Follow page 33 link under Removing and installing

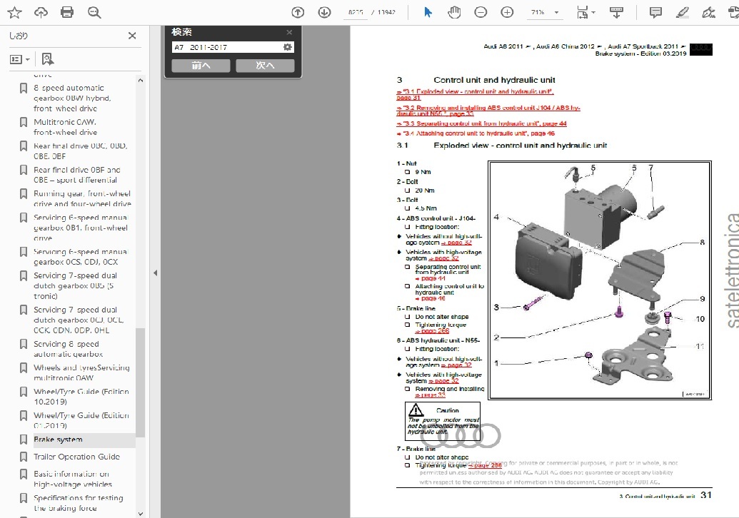tap(431, 395)
